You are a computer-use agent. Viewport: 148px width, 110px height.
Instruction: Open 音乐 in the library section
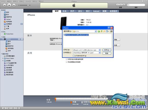coord(6,12)
